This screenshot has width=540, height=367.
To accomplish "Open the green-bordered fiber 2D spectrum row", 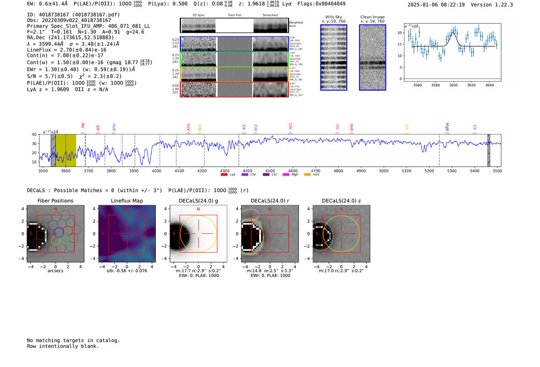I will [235, 59].
